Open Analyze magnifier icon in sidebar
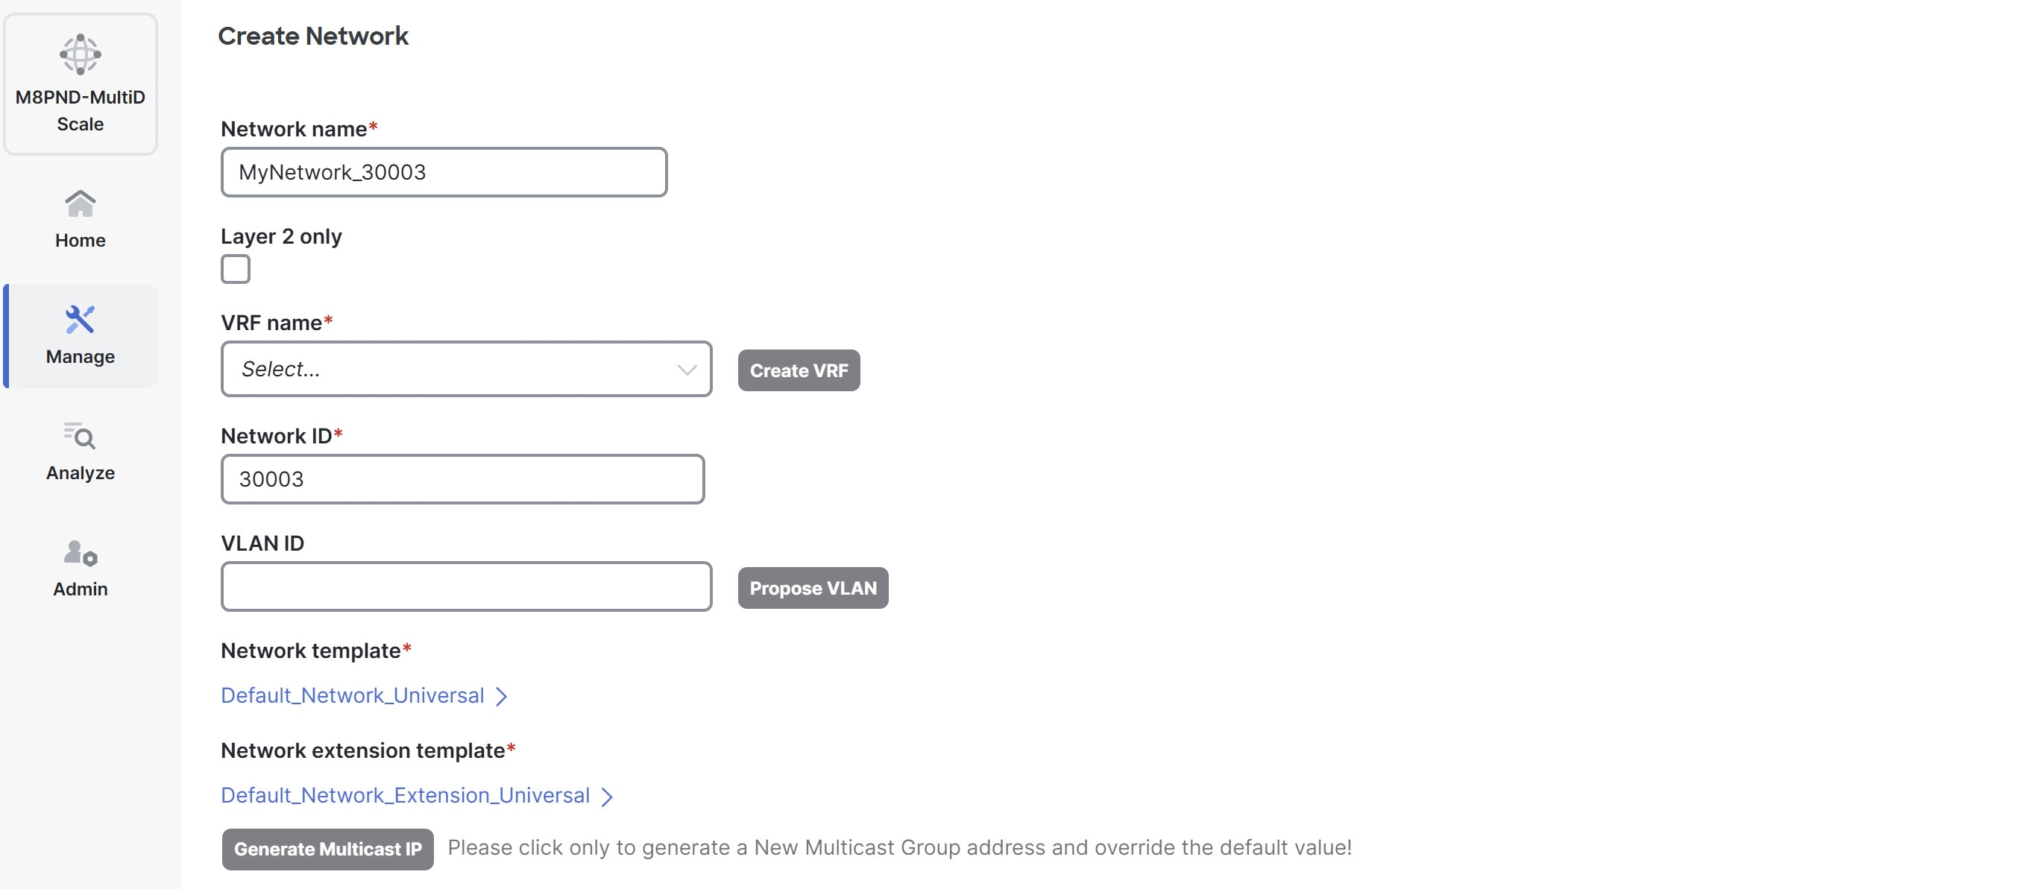2037x889 pixels. click(80, 435)
